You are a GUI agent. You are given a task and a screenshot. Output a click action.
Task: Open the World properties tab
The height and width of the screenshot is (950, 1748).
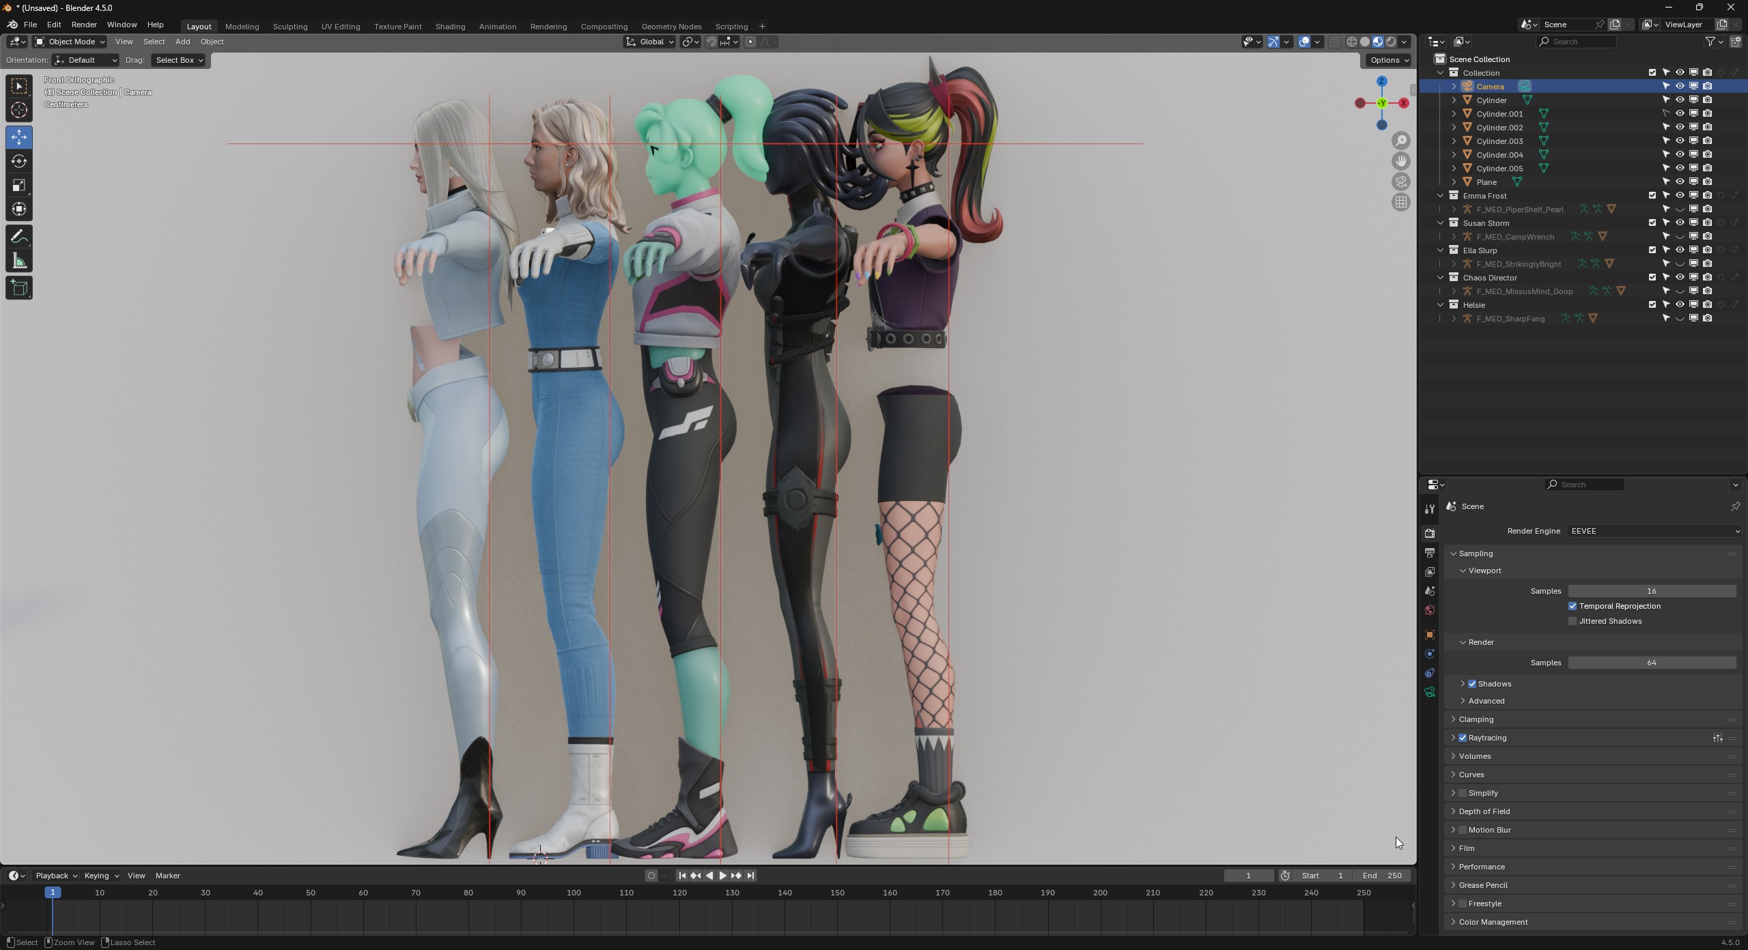point(1430,609)
